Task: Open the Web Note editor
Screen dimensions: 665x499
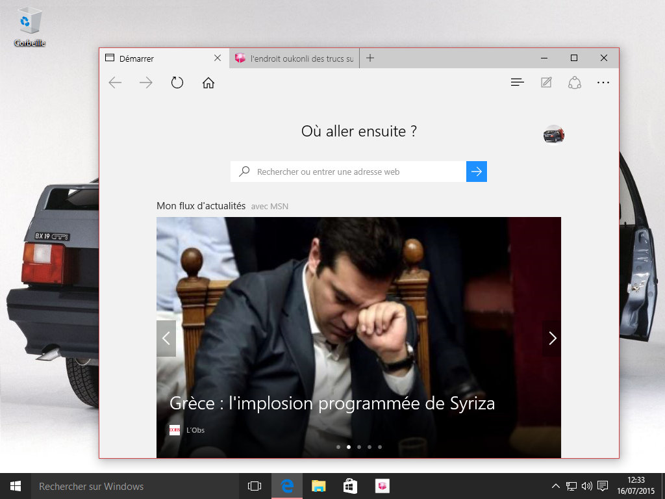Action: (x=546, y=83)
